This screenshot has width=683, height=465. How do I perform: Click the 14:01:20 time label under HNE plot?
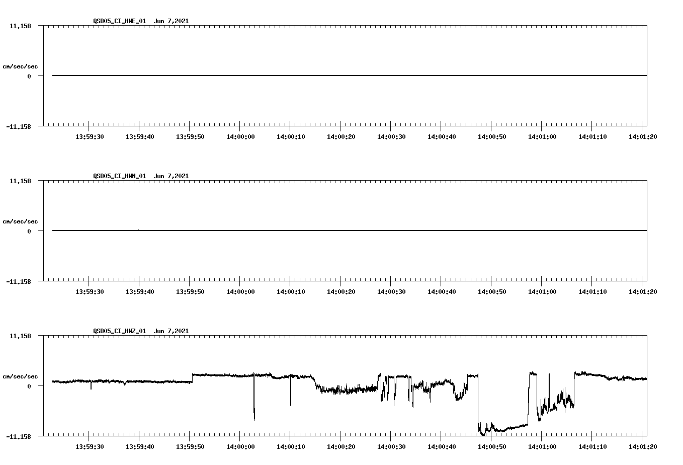[x=643, y=136]
